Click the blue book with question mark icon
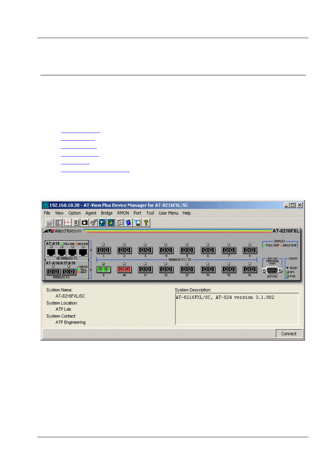336x476 pixels. (128, 222)
